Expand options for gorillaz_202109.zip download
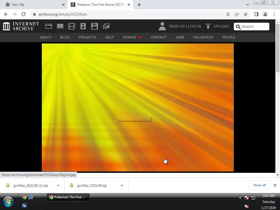Image resolution: width=280 pixels, height=210 pixels. [x=122, y=186]
